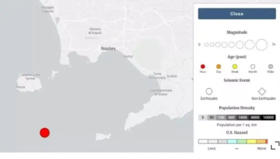Viewport: 280px width, 159px height.
Task: Click the Earthquake circle symbol
Action: click(209, 92)
